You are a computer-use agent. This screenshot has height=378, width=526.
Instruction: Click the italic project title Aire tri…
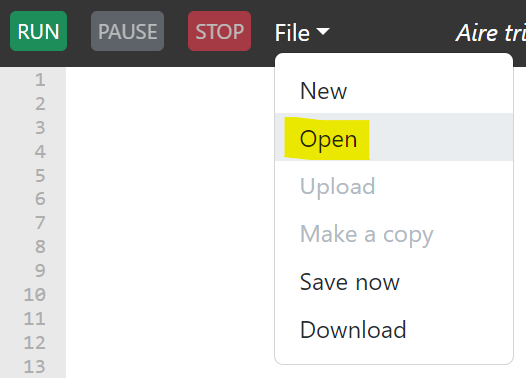490,33
